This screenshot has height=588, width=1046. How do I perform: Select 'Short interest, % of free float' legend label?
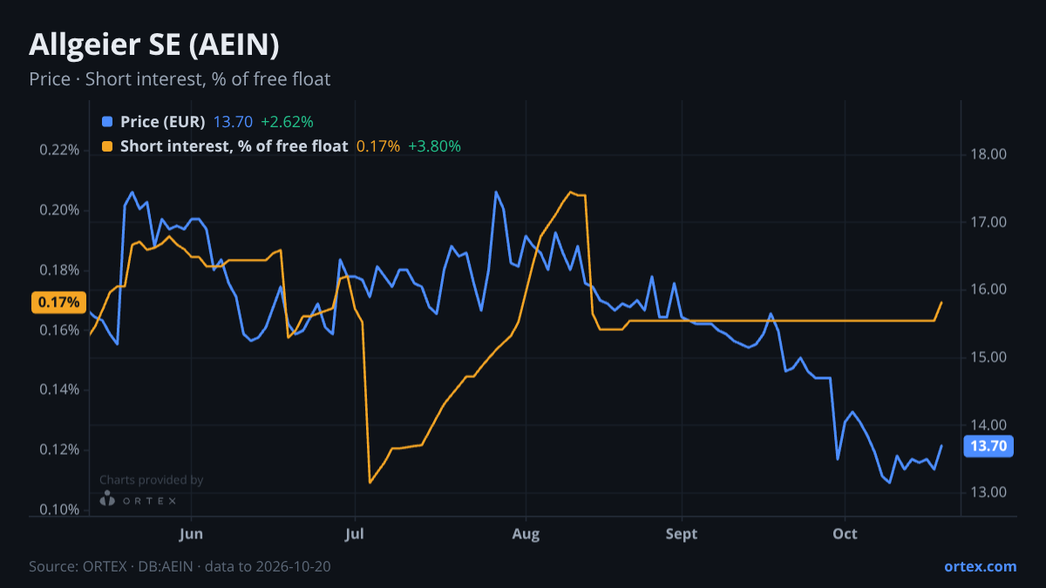(x=234, y=146)
